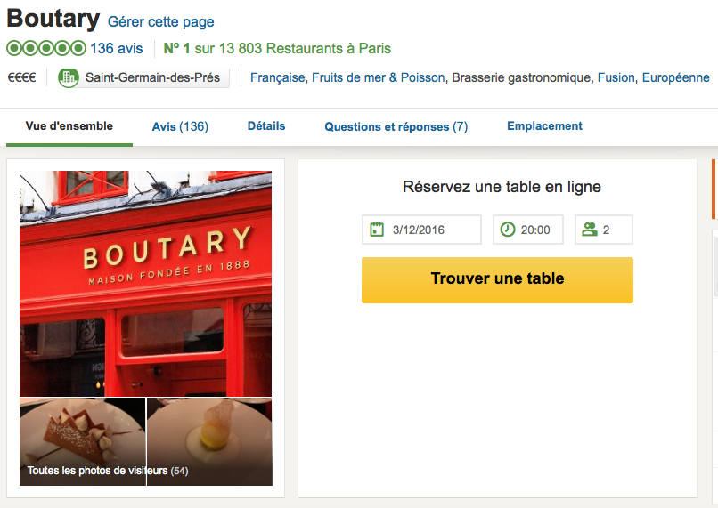Go to Questions et réponses (7) tab
The width and height of the screenshot is (718, 508).
tap(396, 126)
